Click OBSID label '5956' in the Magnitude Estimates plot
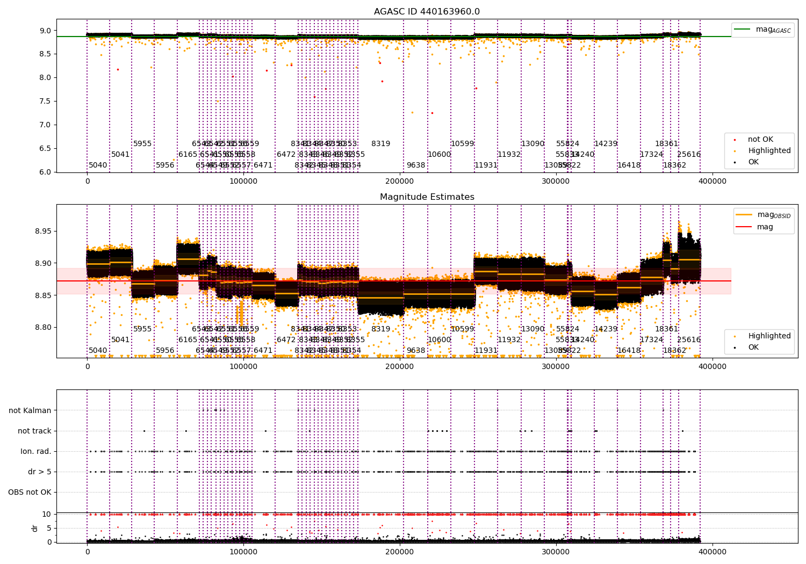 [165, 351]
